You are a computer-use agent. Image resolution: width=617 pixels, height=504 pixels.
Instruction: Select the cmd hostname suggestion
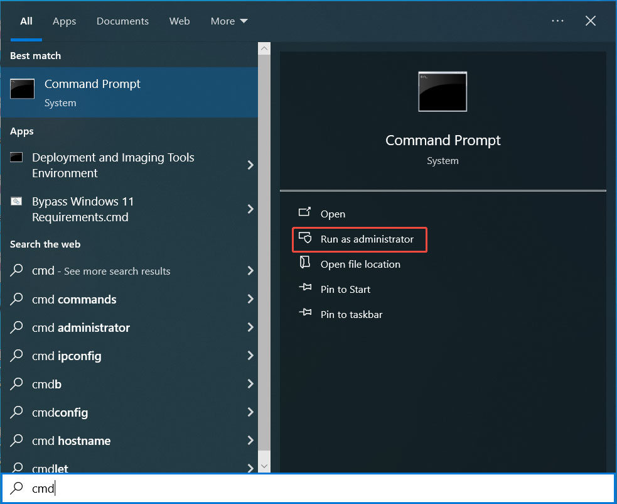(x=72, y=441)
